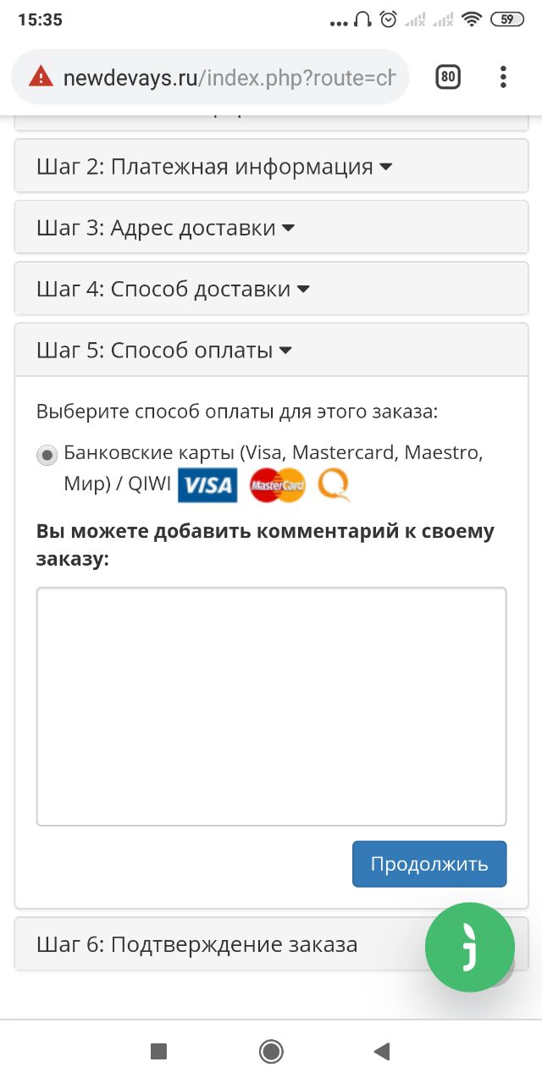Focus the order comment text area

[271, 706]
